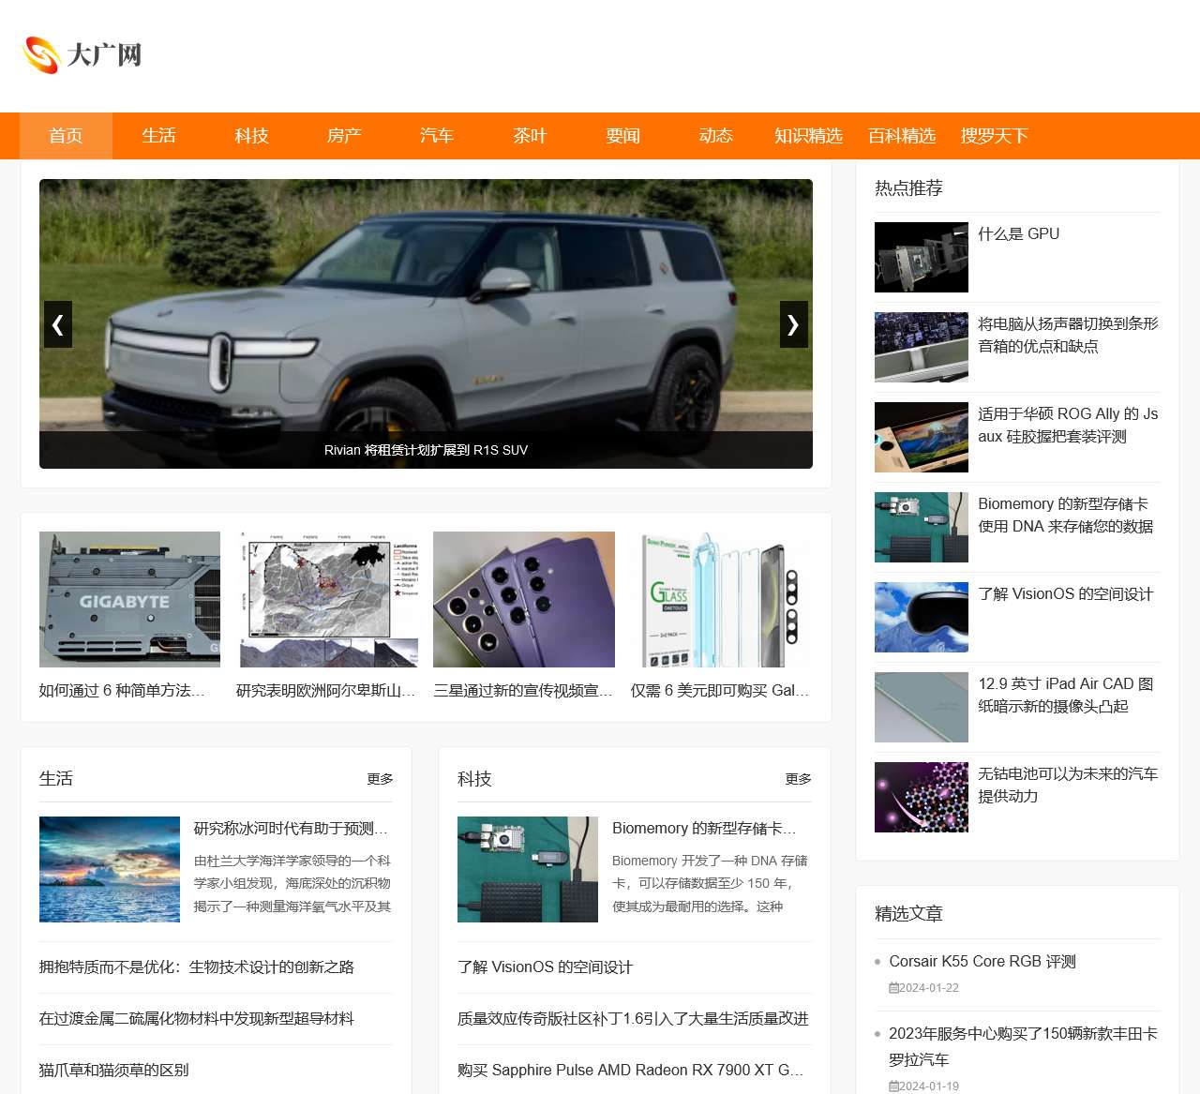Open article 研究称冰河时代有助于预测…
Screen dimensions: 1200x1094
click(291, 829)
